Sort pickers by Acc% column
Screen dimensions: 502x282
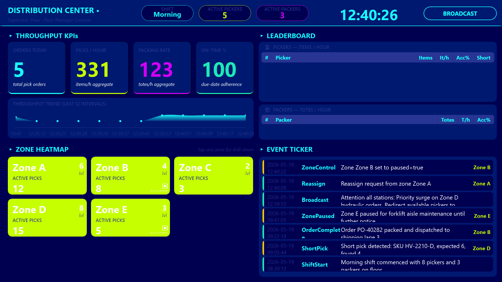[463, 58]
